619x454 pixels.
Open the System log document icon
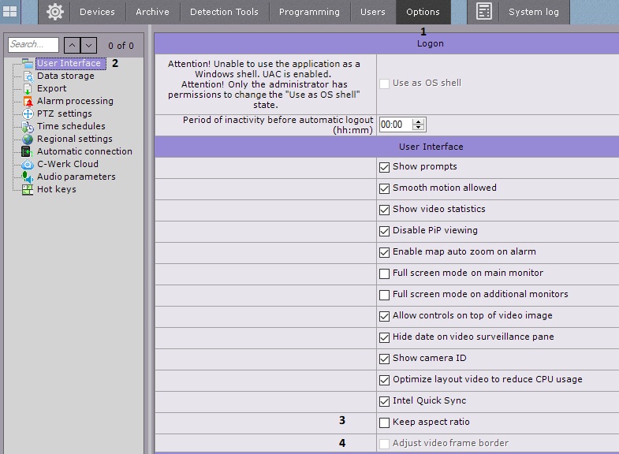pyautogui.click(x=484, y=12)
